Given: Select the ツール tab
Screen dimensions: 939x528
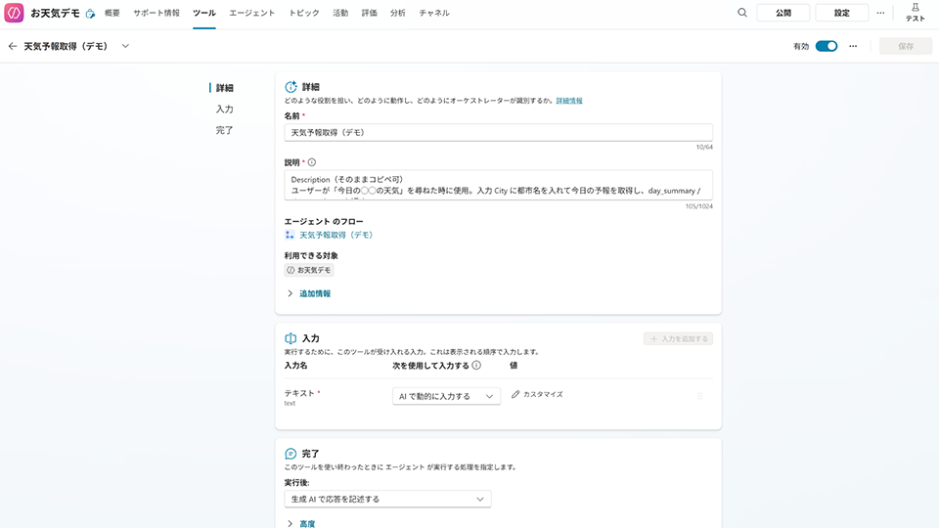Looking at the screenshot, I should (204, 13).
